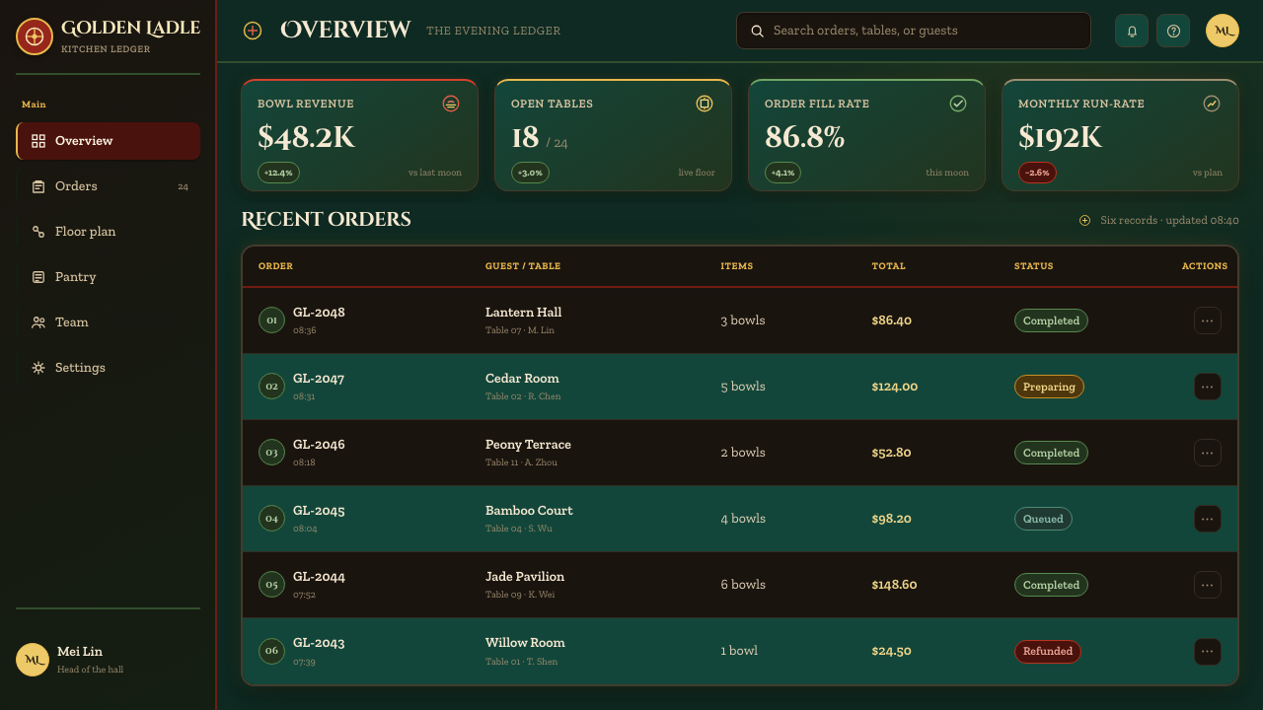This screenshot has width=1263, height=710.
Task: Open actions menu for order GL-2046
Action: pos(1208,453)
